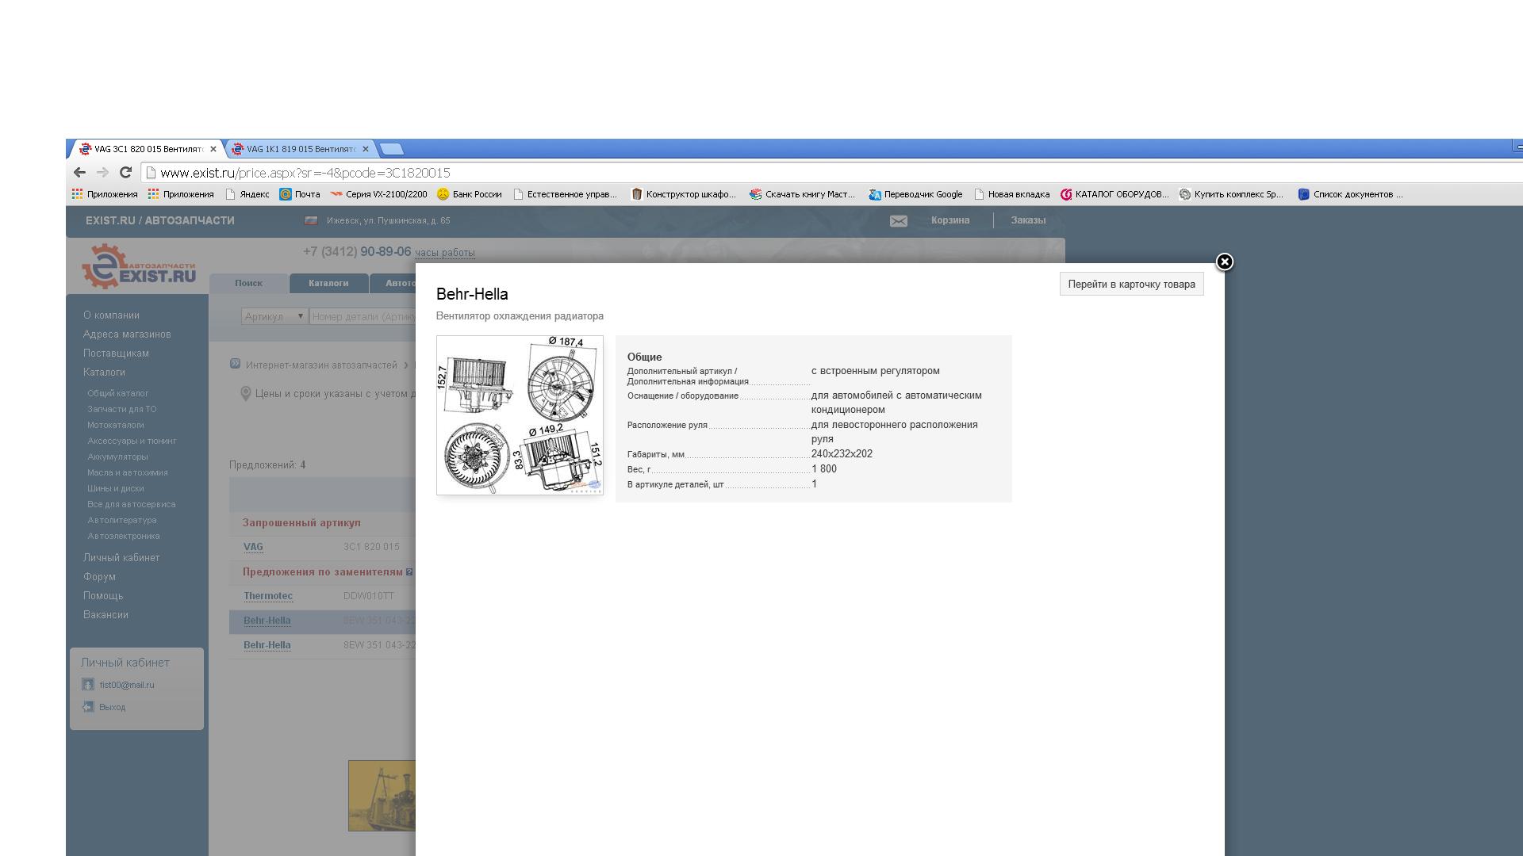Open Аккумуляторы in left catalog menu
The height and width of the screenshot is (856, 1523).
tap(117, 457)
